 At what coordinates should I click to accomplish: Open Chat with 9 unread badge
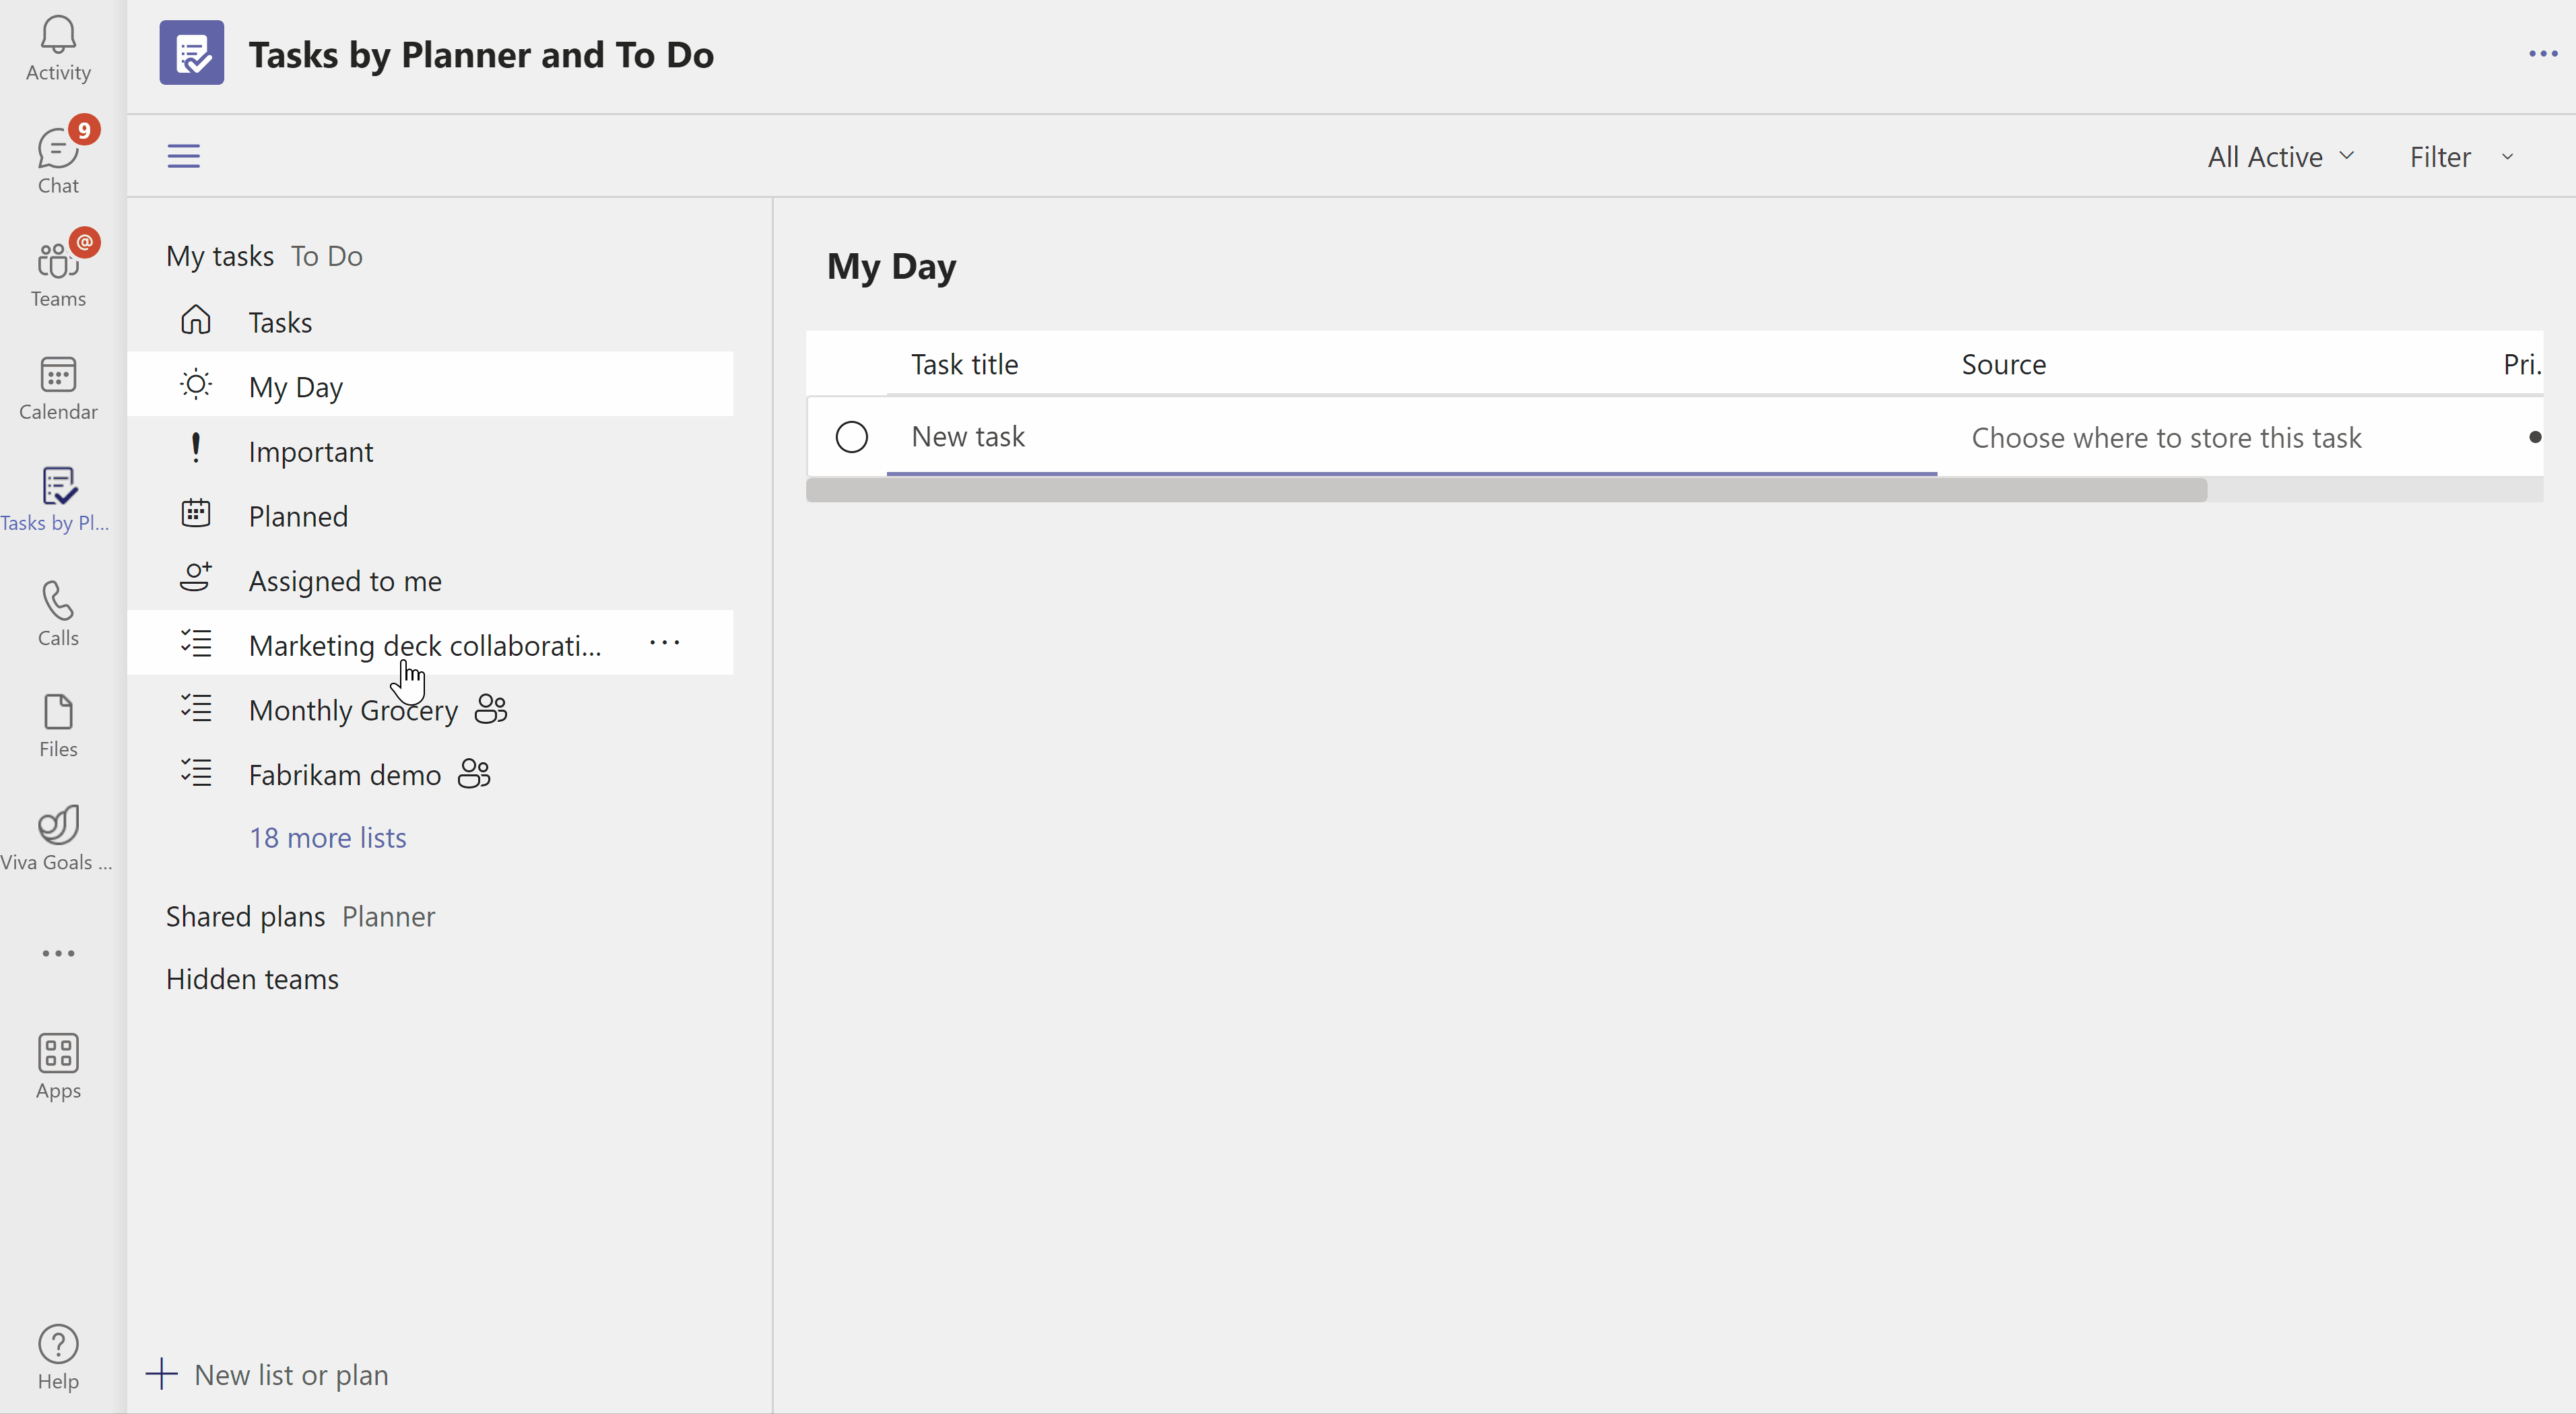click(x=58, y=160)
